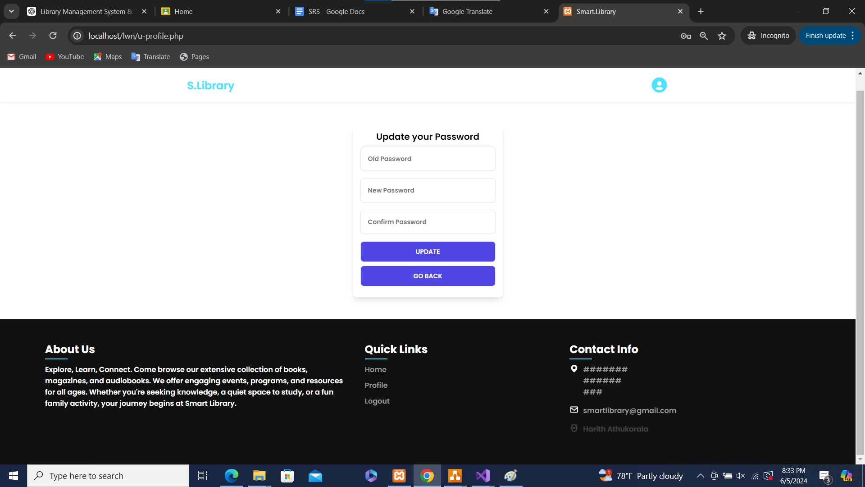Expand the tab search dropdown
This screenshot has width=865, height=487.
pyautogui.click(x=11, y=11)
